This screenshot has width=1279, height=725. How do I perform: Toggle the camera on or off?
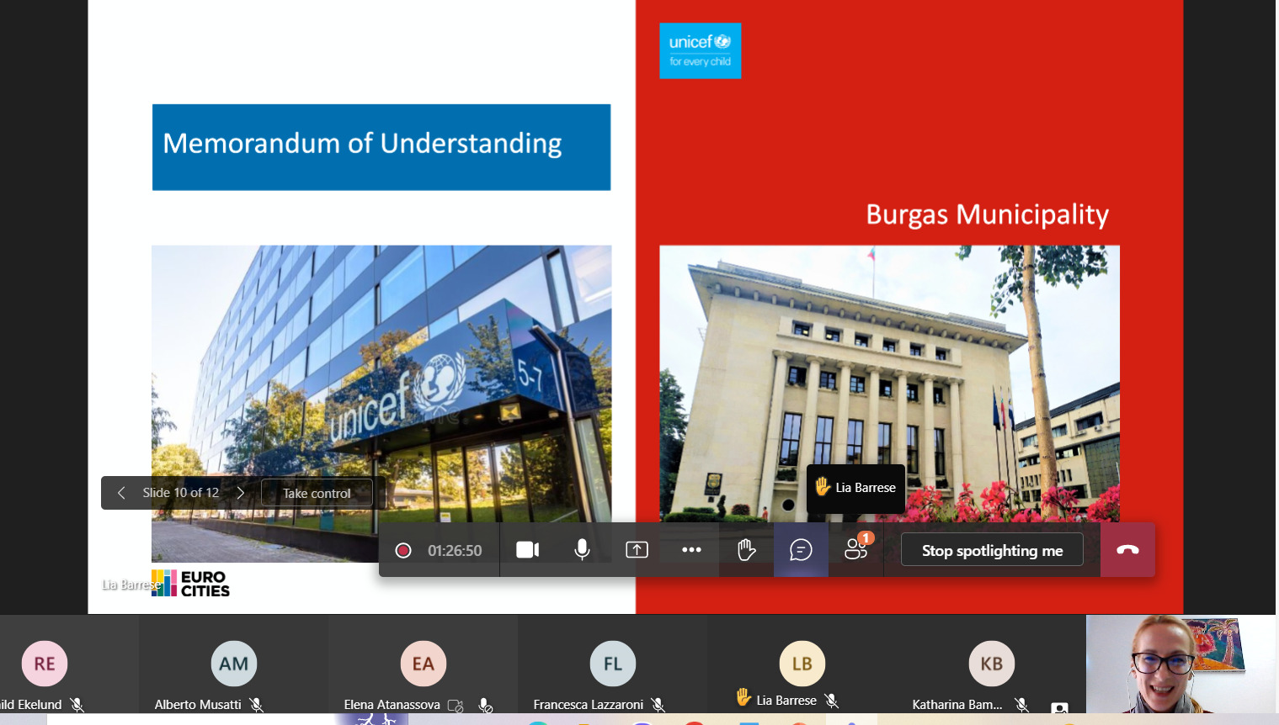pos(528,550)
